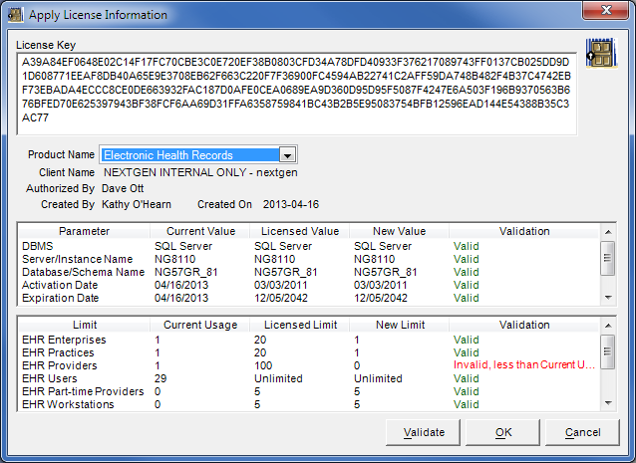The image size is (636, 463).
Task: Click the New Limit column header
Action: (x=400, y=325)
